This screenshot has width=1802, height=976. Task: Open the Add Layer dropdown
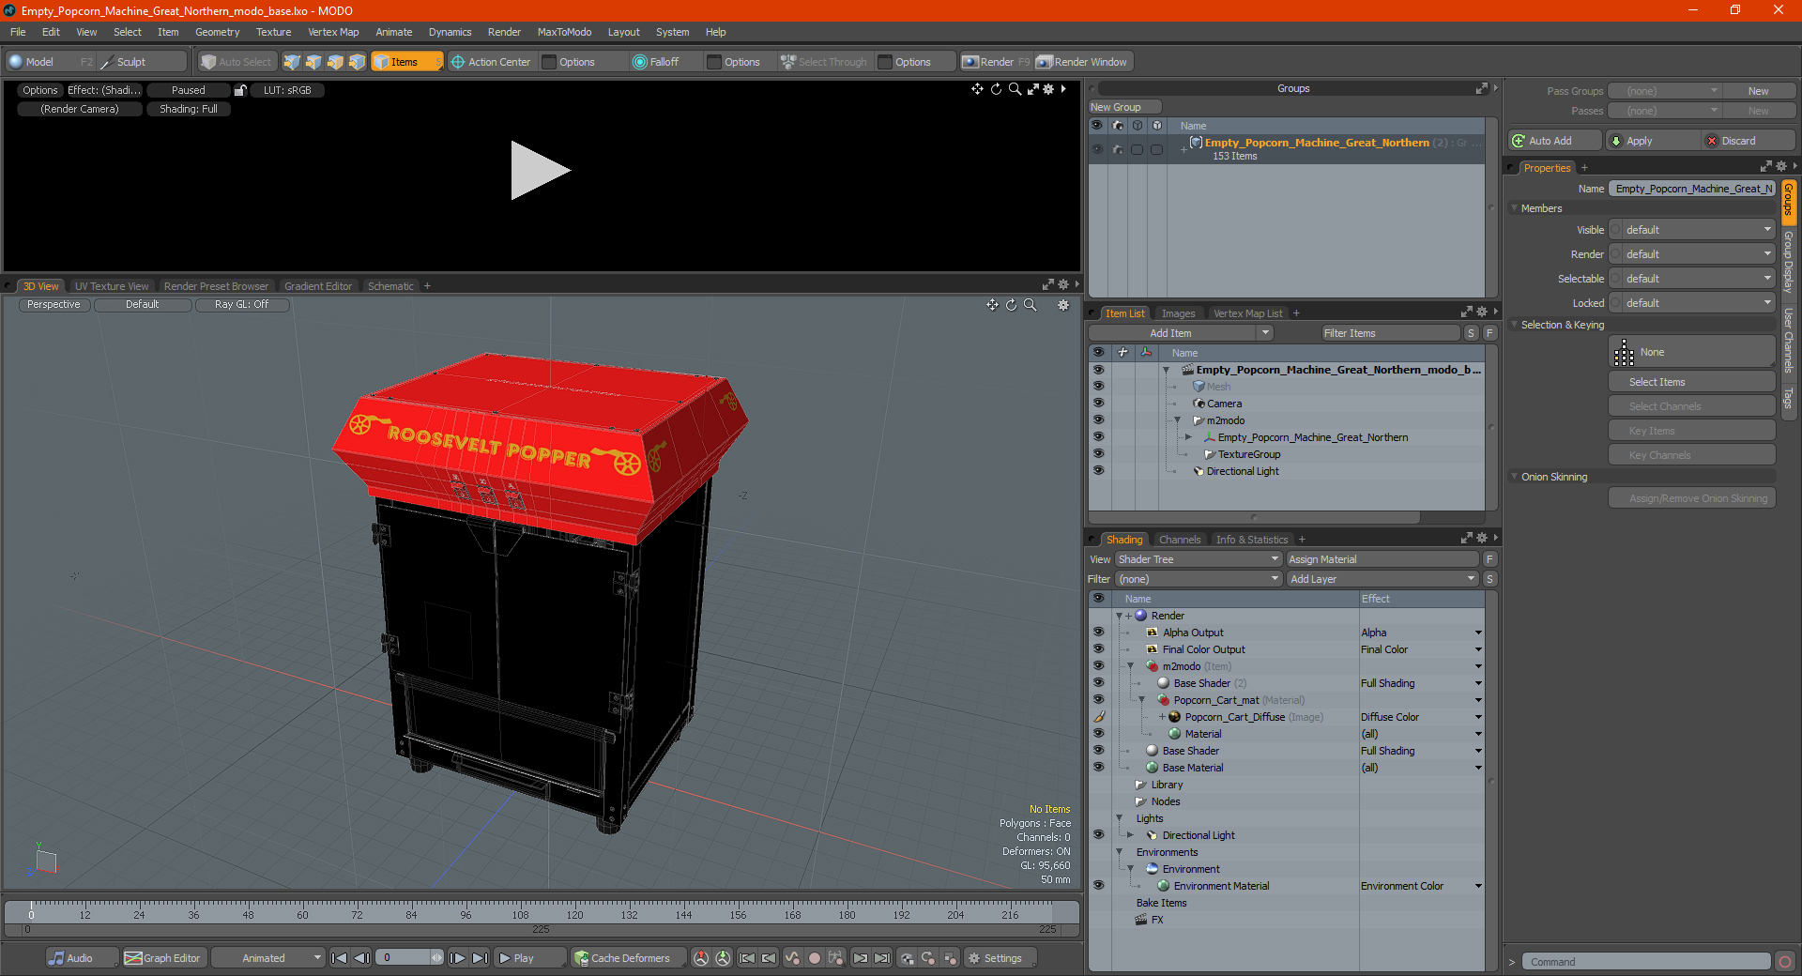point(1382,579)
